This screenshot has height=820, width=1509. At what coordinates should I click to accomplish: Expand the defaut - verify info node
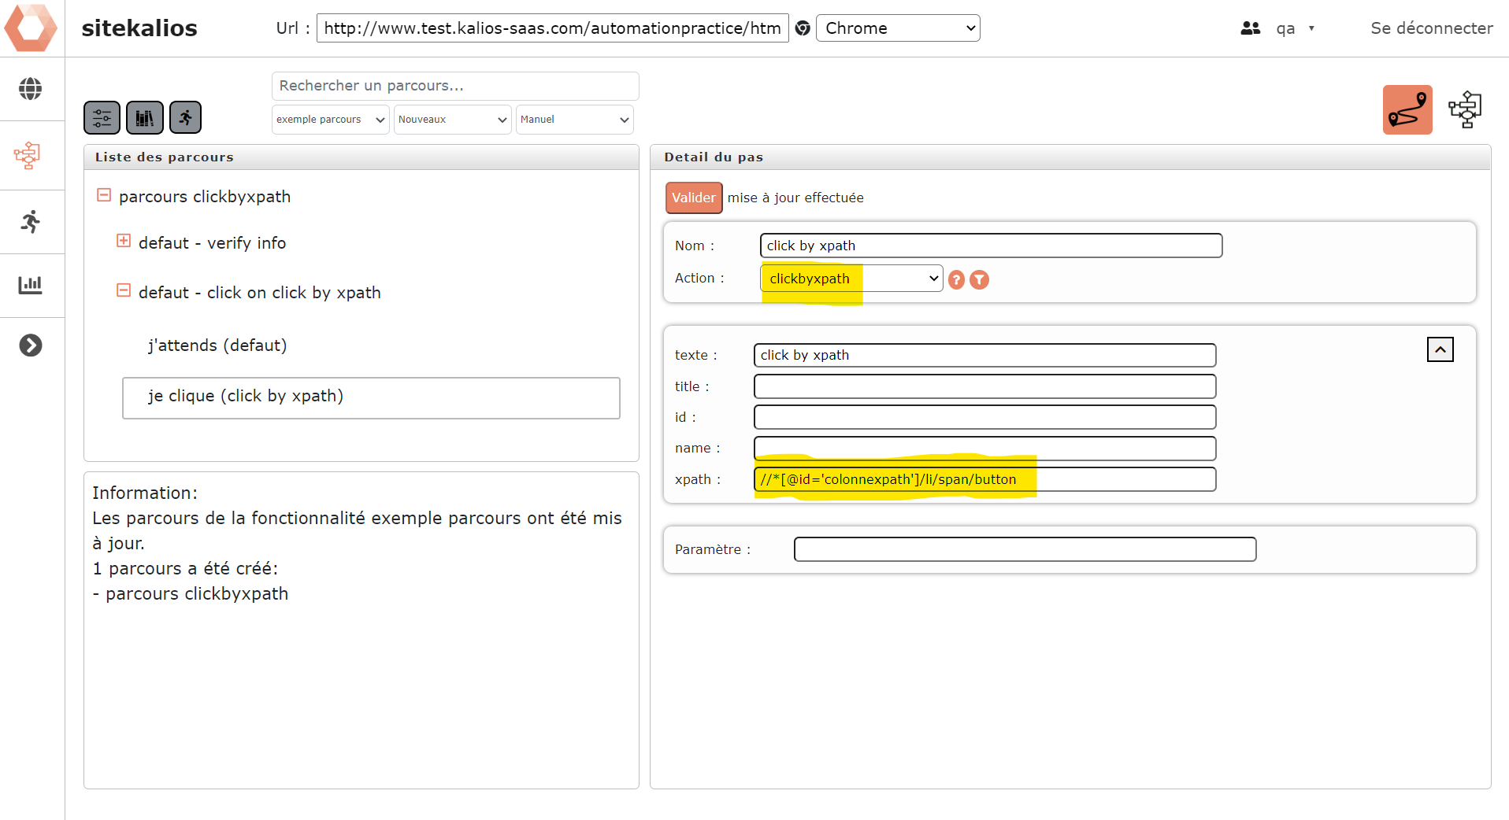point(124,242)
